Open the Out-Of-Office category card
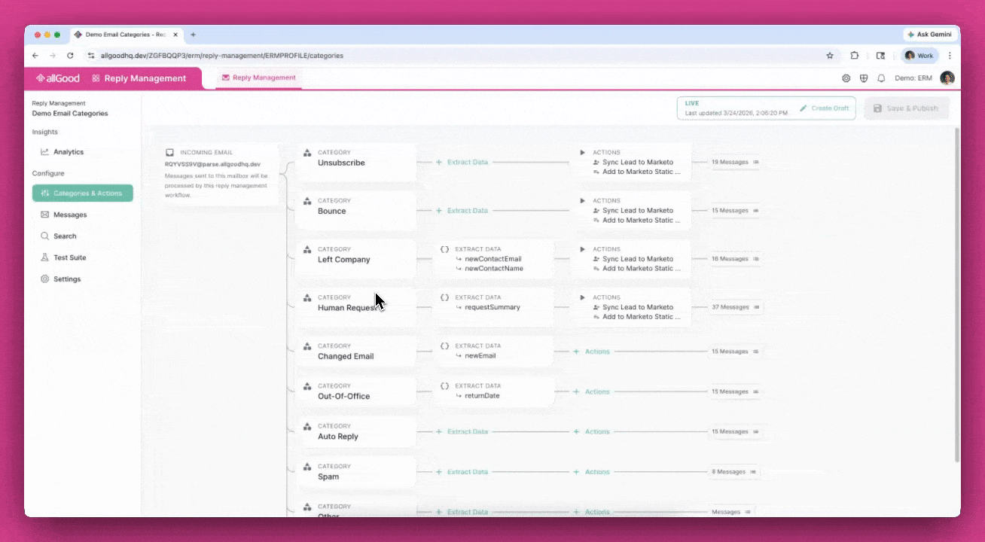This screenshot has width=985, height=542. [x=357, y=391]
